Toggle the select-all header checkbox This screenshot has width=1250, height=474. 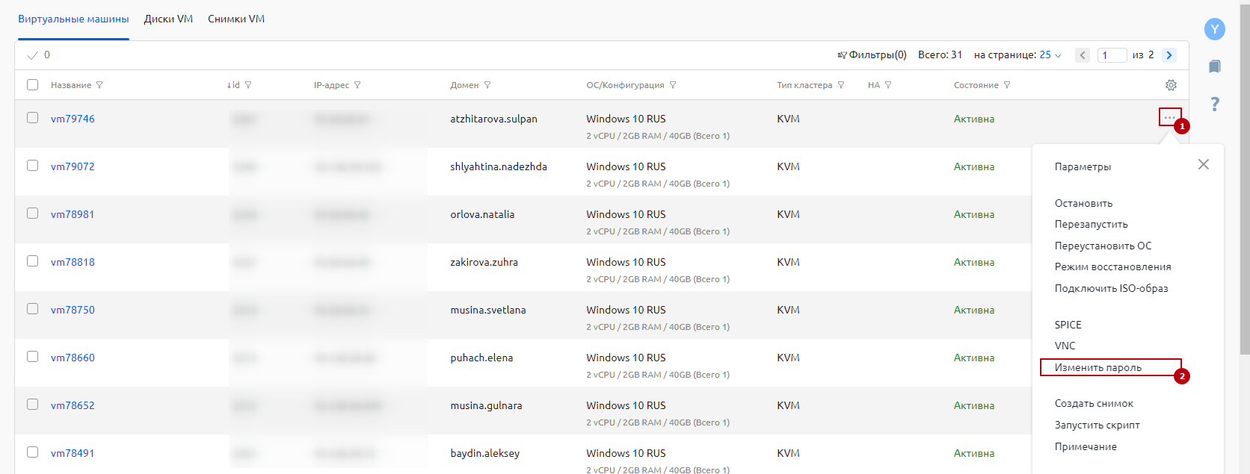point(32,84)
